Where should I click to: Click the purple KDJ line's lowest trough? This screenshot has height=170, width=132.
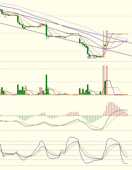coord(126,164)
